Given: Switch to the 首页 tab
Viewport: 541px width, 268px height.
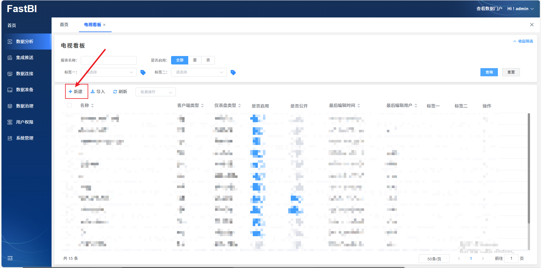Looking at the screenshot, I should (64, 25).
